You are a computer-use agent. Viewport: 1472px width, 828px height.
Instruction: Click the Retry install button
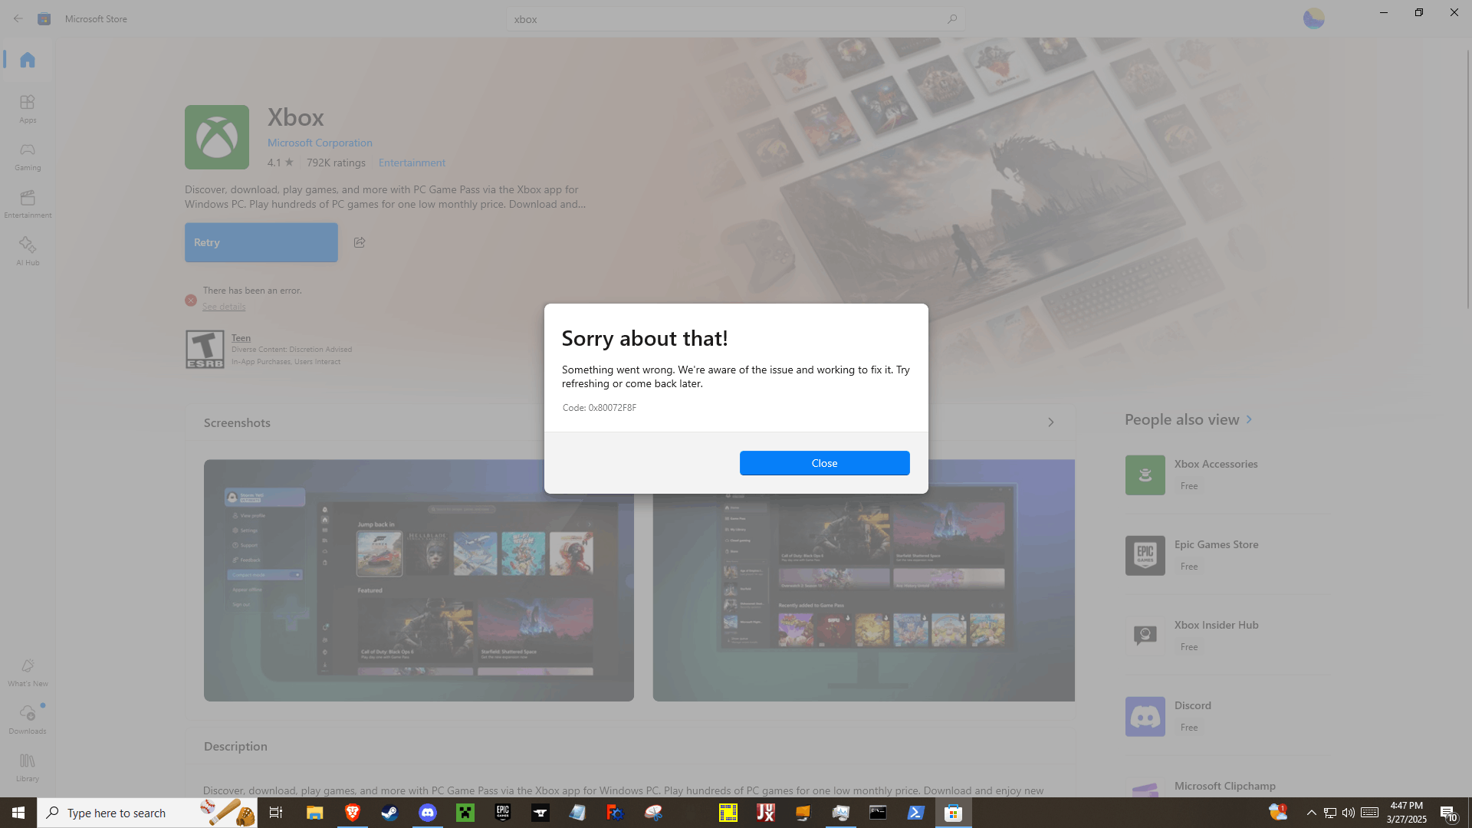(261, 242)
